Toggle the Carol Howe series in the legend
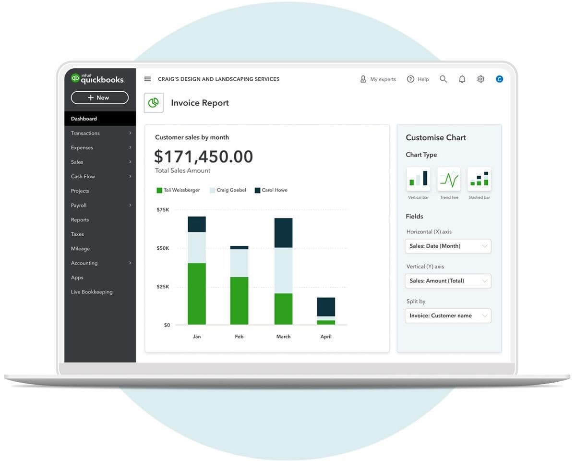This screenshot has width=576, height=461. (270, 190)
